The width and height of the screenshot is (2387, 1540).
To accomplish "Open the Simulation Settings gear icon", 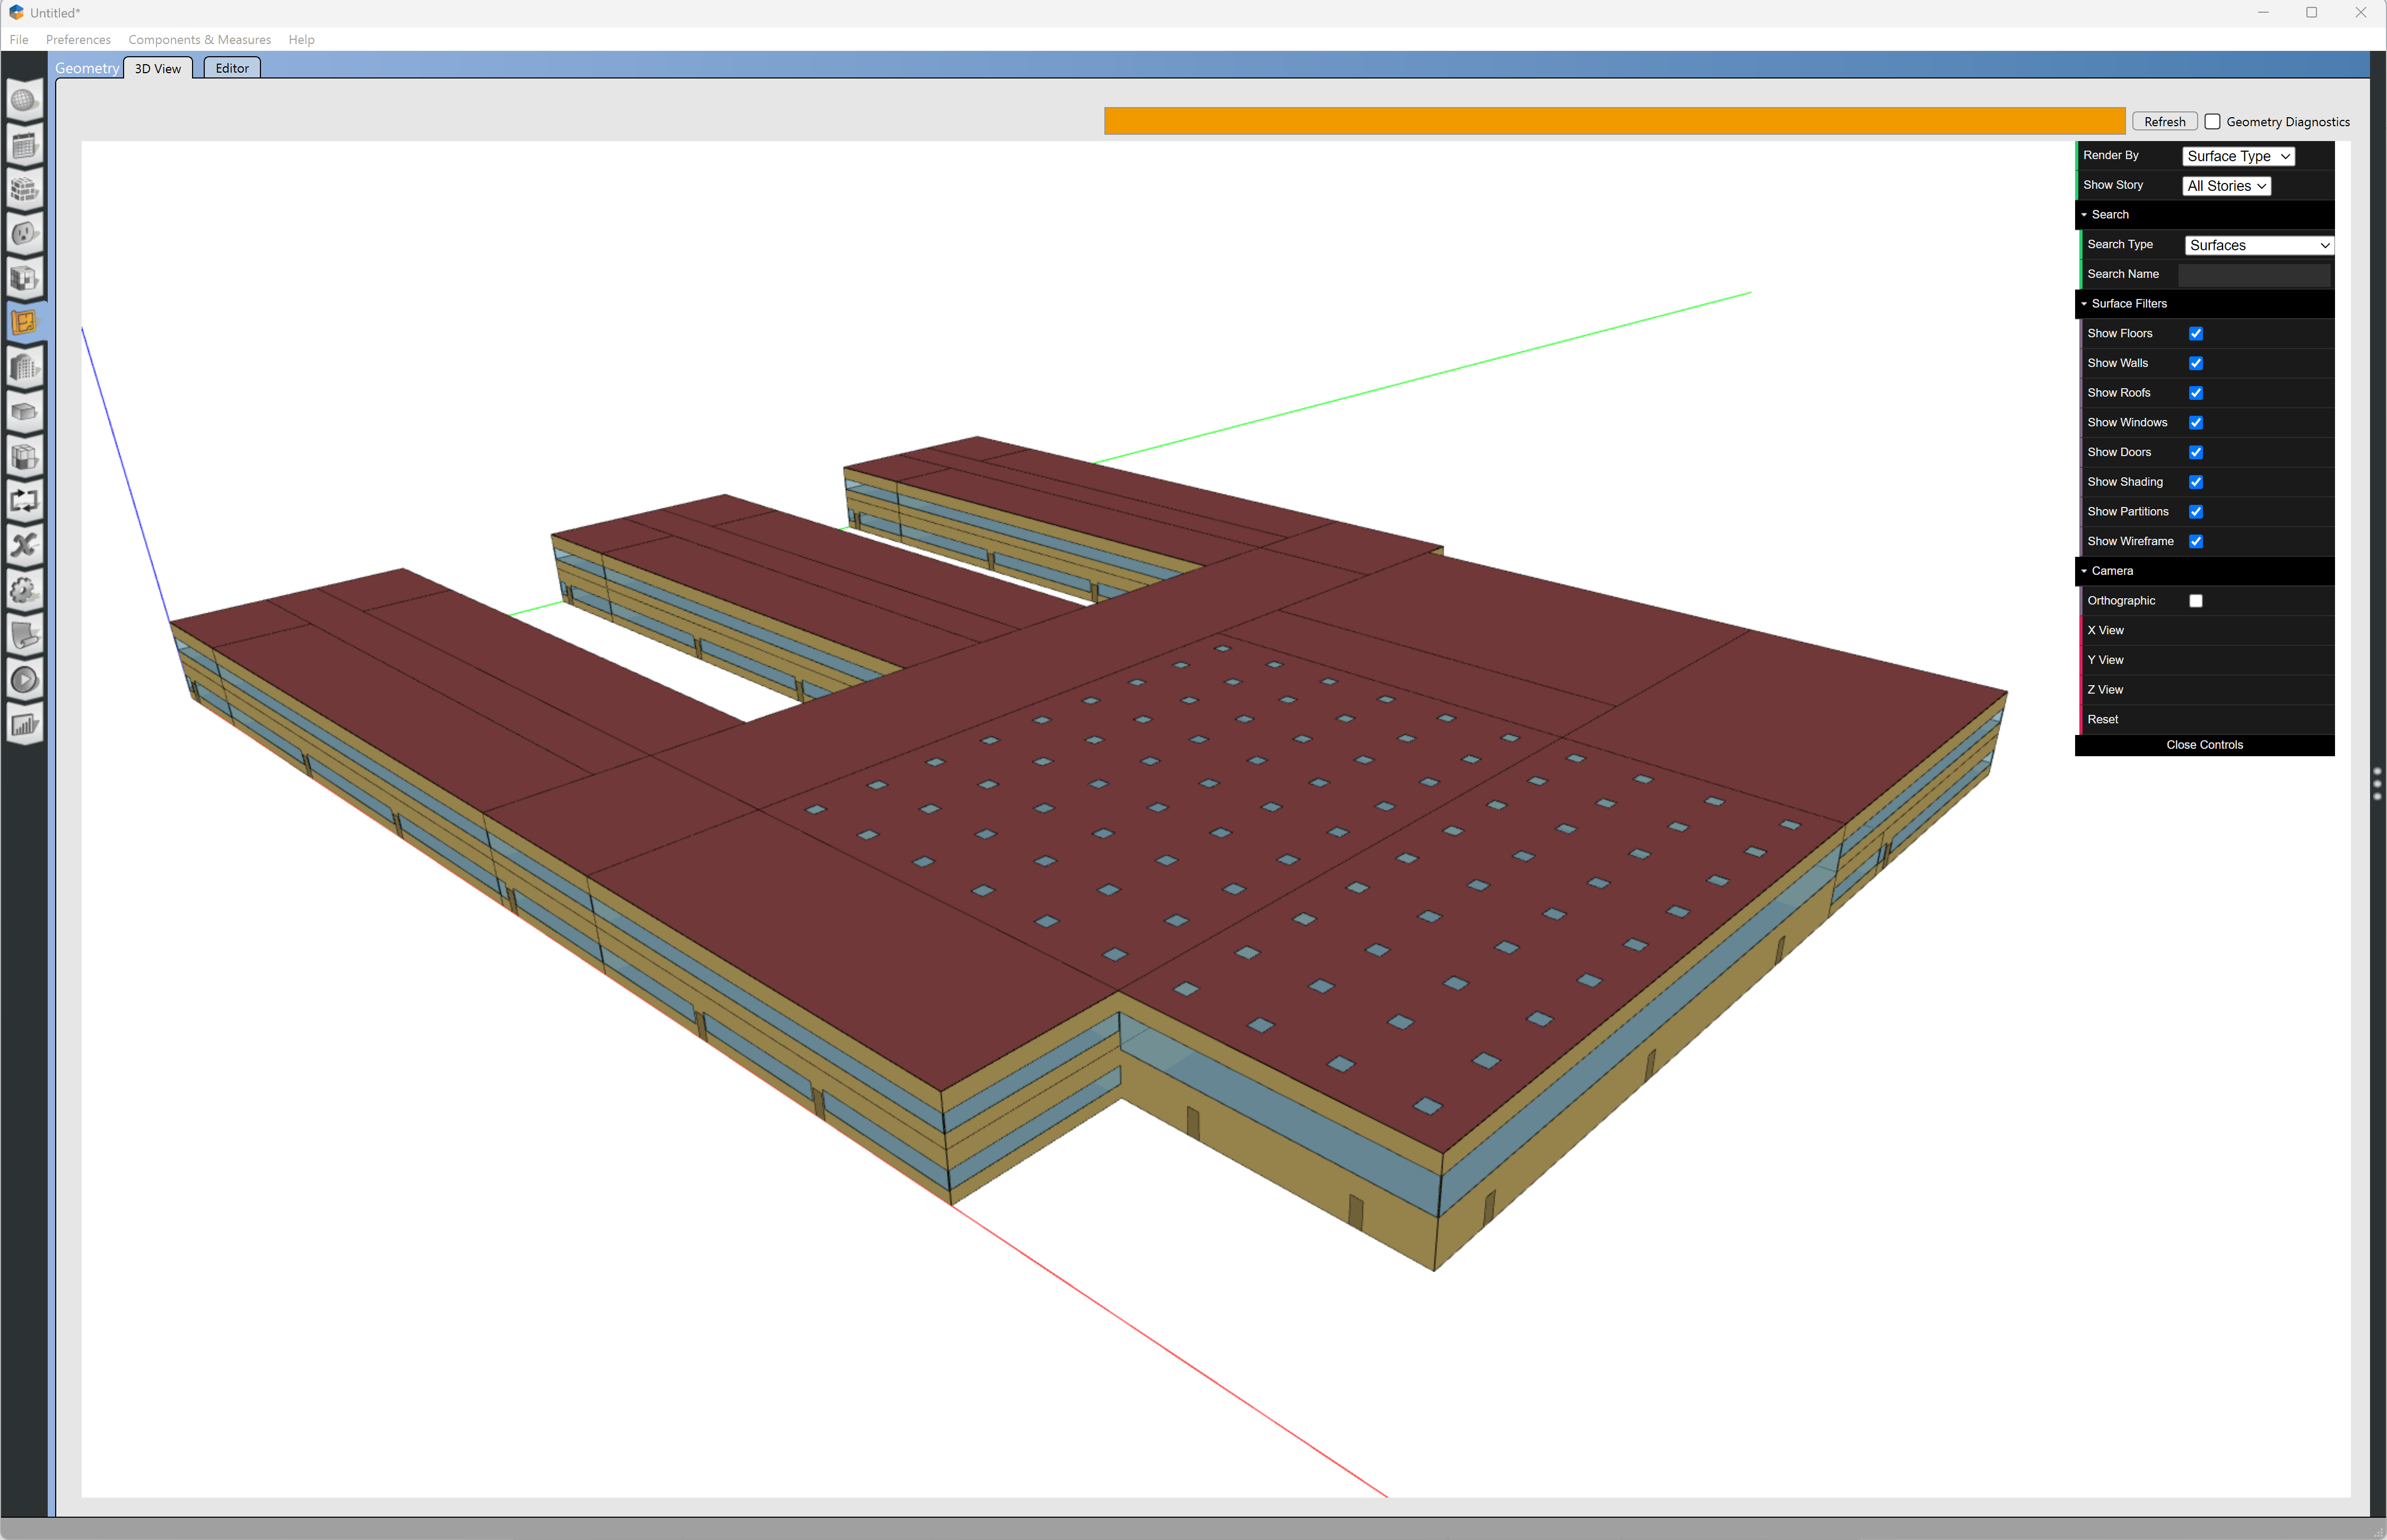I will (x=24, y=590).
